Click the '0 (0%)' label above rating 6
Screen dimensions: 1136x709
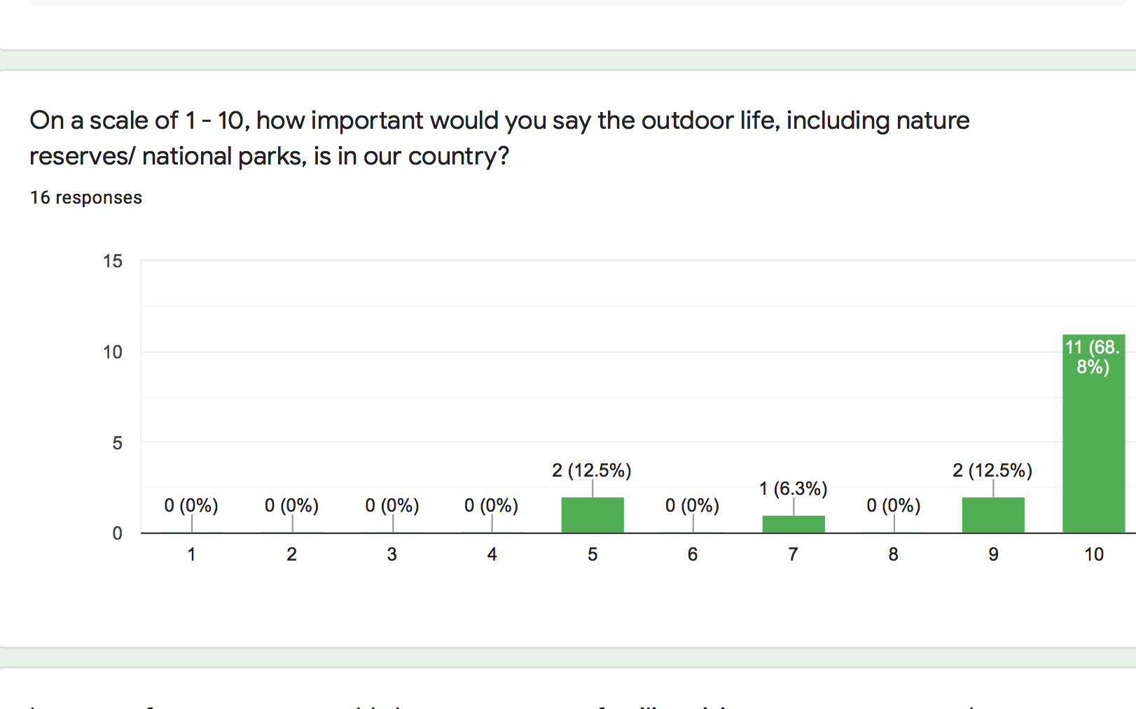click(x=693, y=505)
